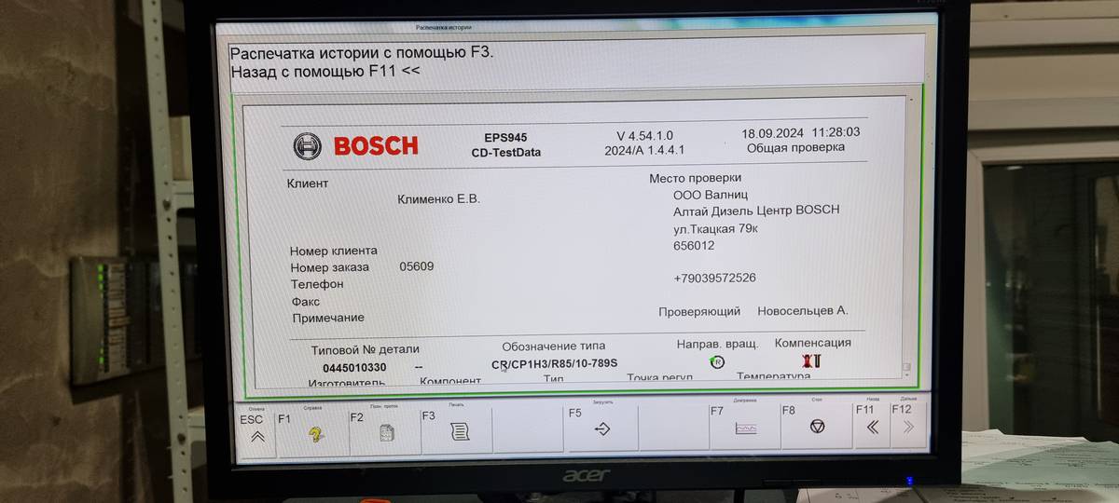Select the date 18.09.2024 text
This screenshot has width=1119, height=503.
pos(772,132)
